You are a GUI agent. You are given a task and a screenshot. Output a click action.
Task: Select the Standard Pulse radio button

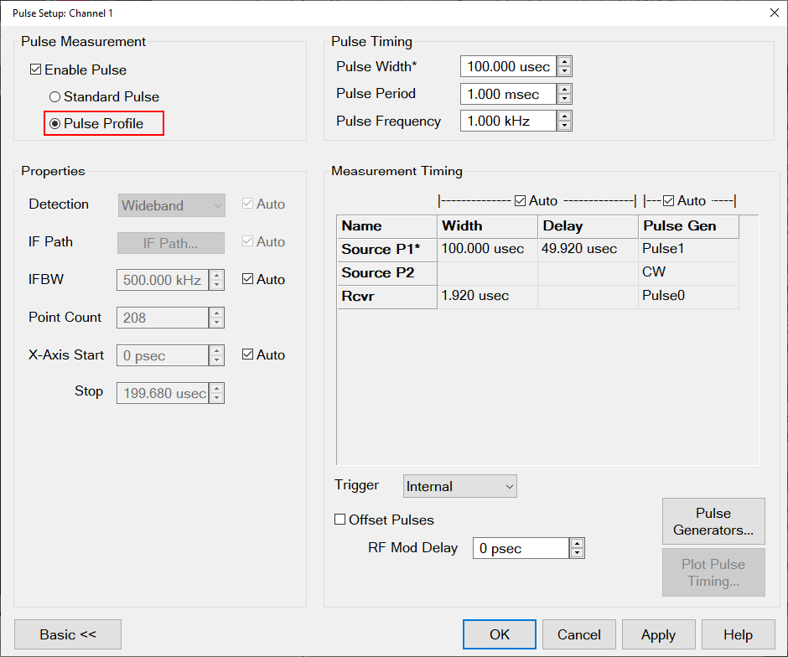55,97
